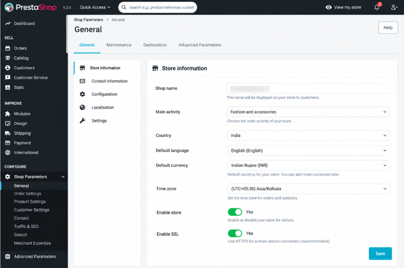Open Traffic & SEO in the sidebar
The height and width of the screenshot is (268, 404).
[26, 227]
